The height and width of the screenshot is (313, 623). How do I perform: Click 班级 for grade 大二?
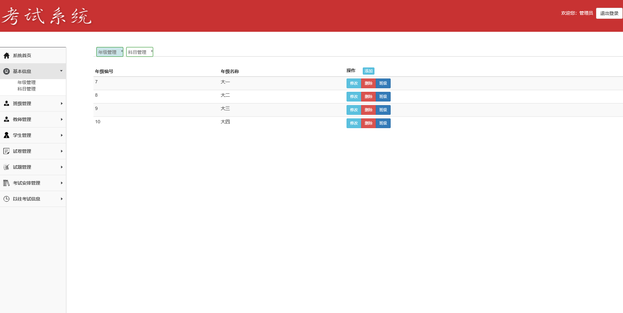tap(383, 97)
